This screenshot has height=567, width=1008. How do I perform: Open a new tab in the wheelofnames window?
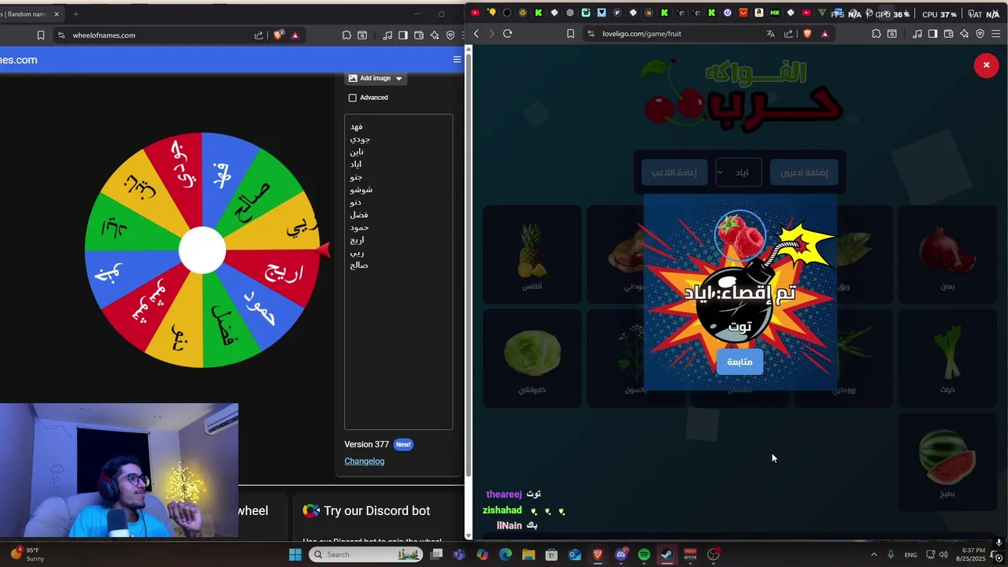point(76,14)
